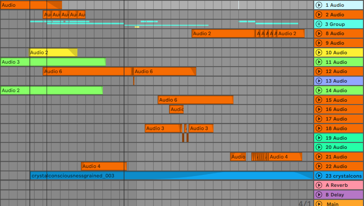Select crystalconsciousnessgrained_003 blue clip

(172, 176)
